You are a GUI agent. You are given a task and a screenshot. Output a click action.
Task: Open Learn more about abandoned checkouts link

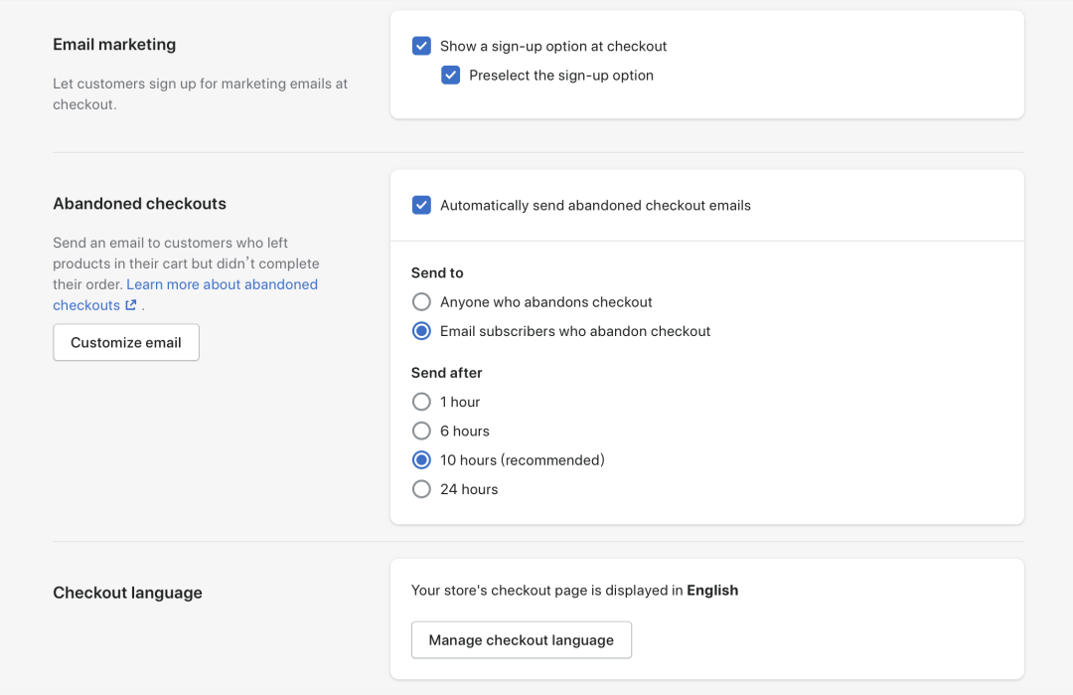pyautogui.click(x=222, y=284)
